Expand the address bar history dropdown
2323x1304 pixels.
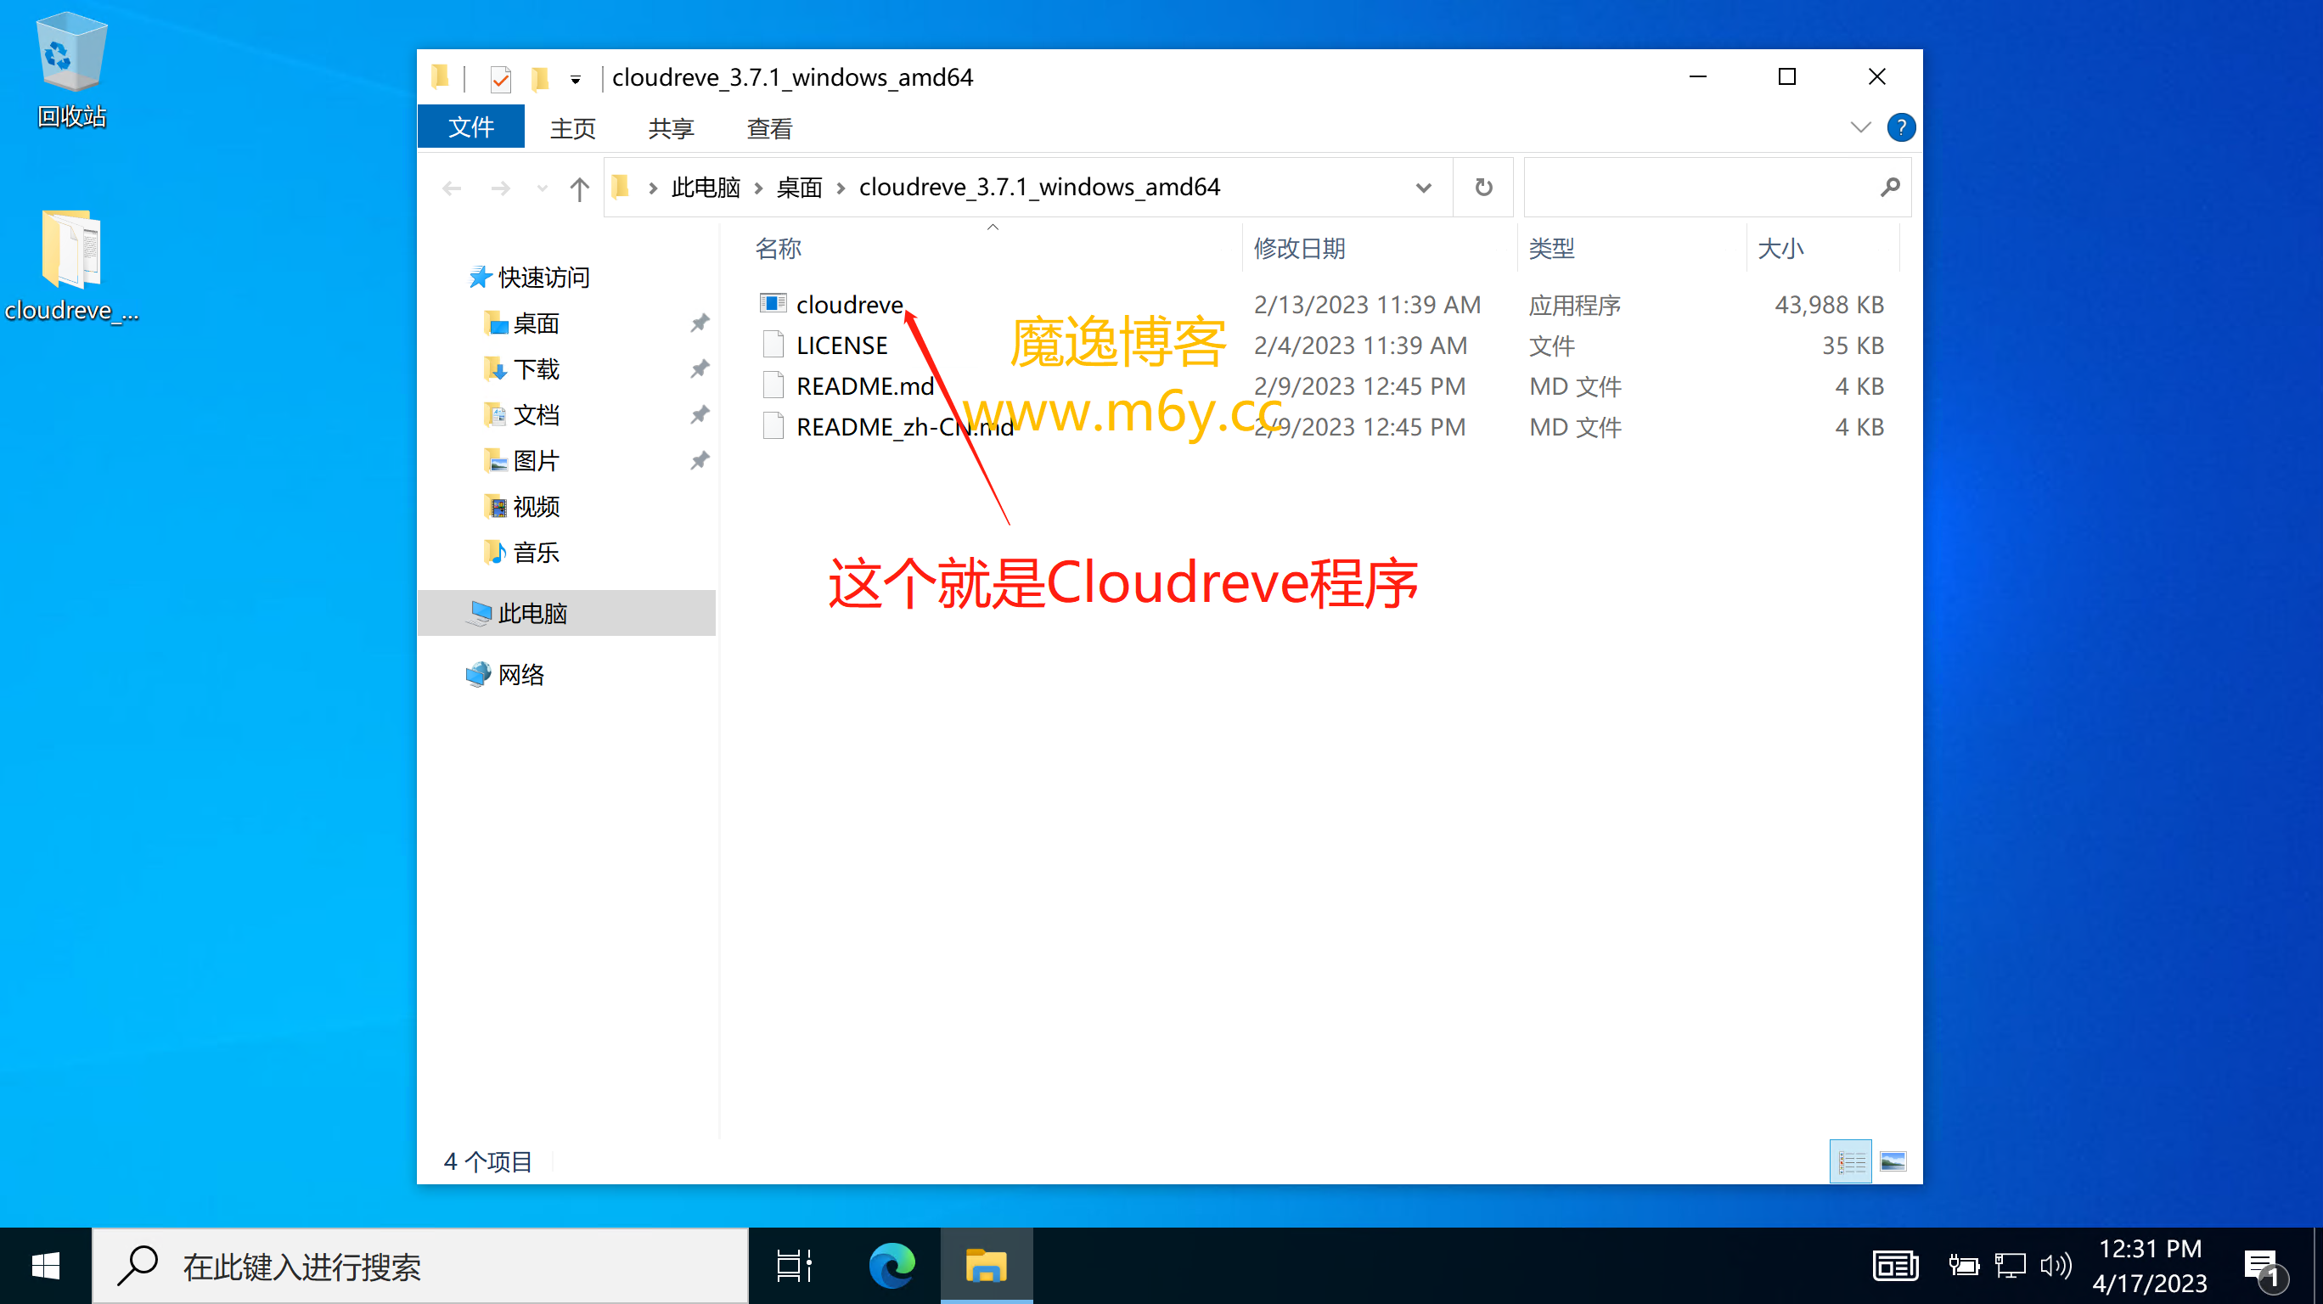pyautogui.click(x=1423, y=188)
